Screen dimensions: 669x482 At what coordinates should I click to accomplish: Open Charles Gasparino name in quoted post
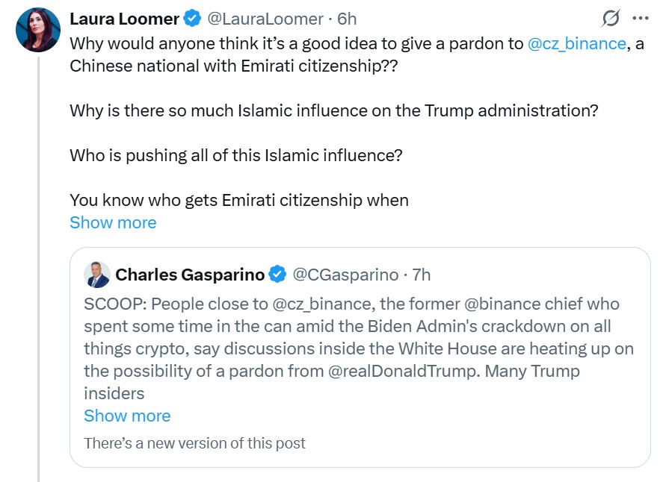point(190,275)
